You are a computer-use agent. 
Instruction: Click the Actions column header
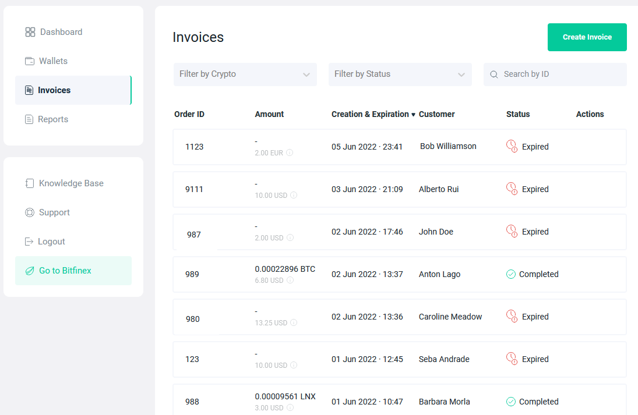pyautogui.click(x=590, y=114)
